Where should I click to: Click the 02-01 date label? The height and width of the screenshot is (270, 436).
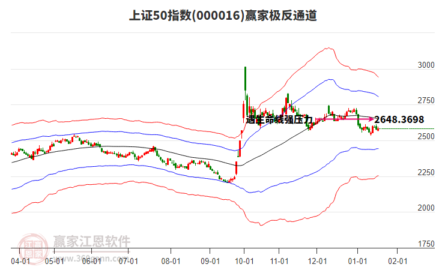pyautogui.click(x=398, y=261)
